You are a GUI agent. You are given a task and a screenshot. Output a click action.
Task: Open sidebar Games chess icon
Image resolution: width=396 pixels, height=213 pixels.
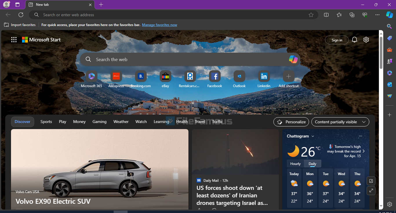390,61
